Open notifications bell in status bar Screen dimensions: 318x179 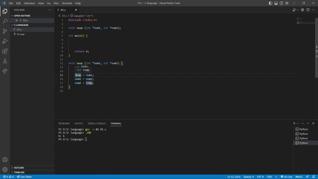pyautogui.click(x=314, y=177)
